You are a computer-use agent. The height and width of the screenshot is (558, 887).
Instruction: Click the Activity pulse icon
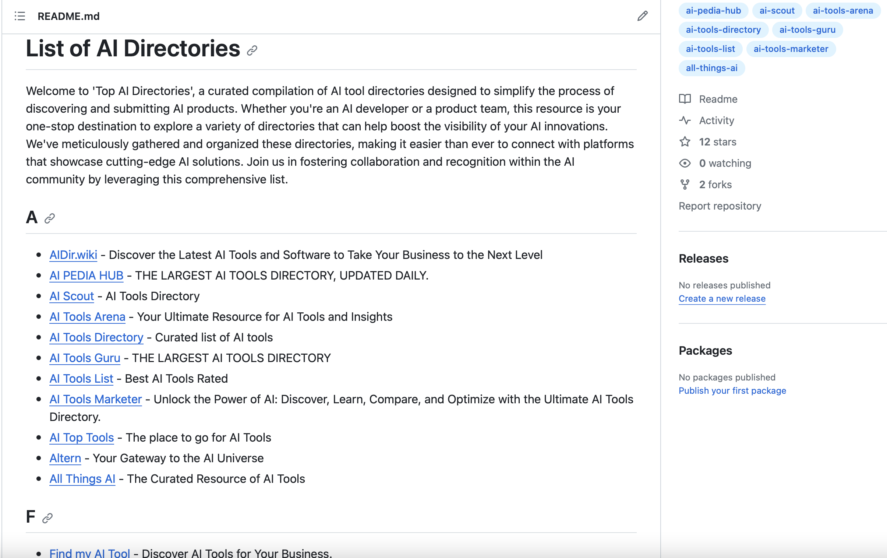click(x=686, y=120)
